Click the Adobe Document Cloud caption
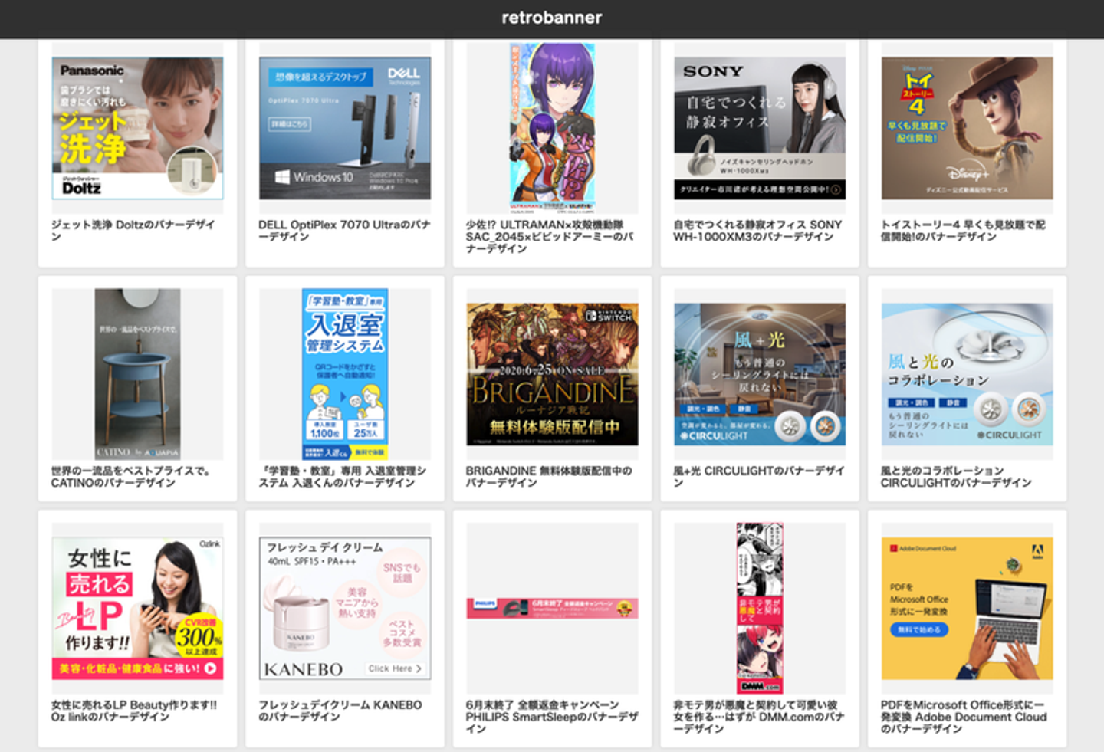 964,717
